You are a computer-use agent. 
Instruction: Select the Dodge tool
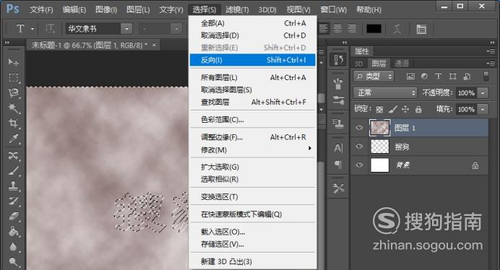click(13, 262)
